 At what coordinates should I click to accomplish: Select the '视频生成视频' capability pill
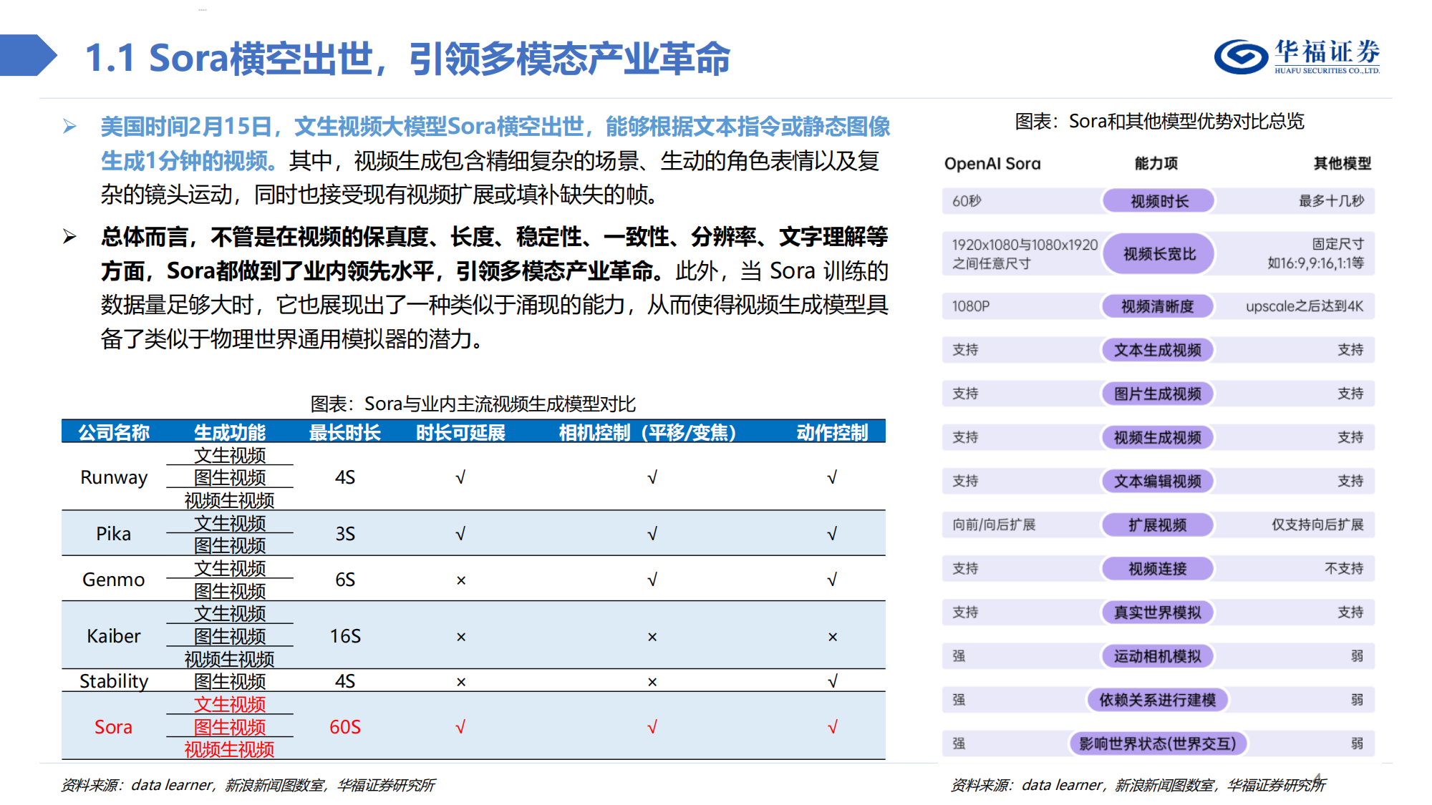coord(1158,437)
